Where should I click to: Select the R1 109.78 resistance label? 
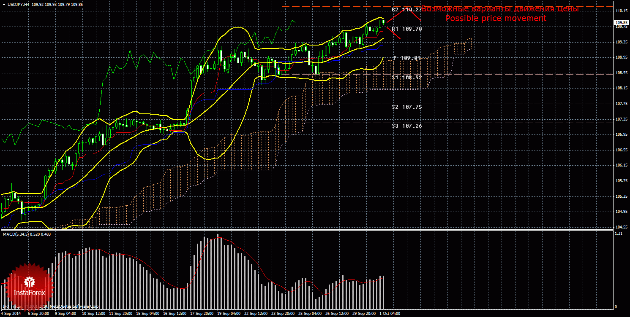pyautogui.click(x=406, y=29)
